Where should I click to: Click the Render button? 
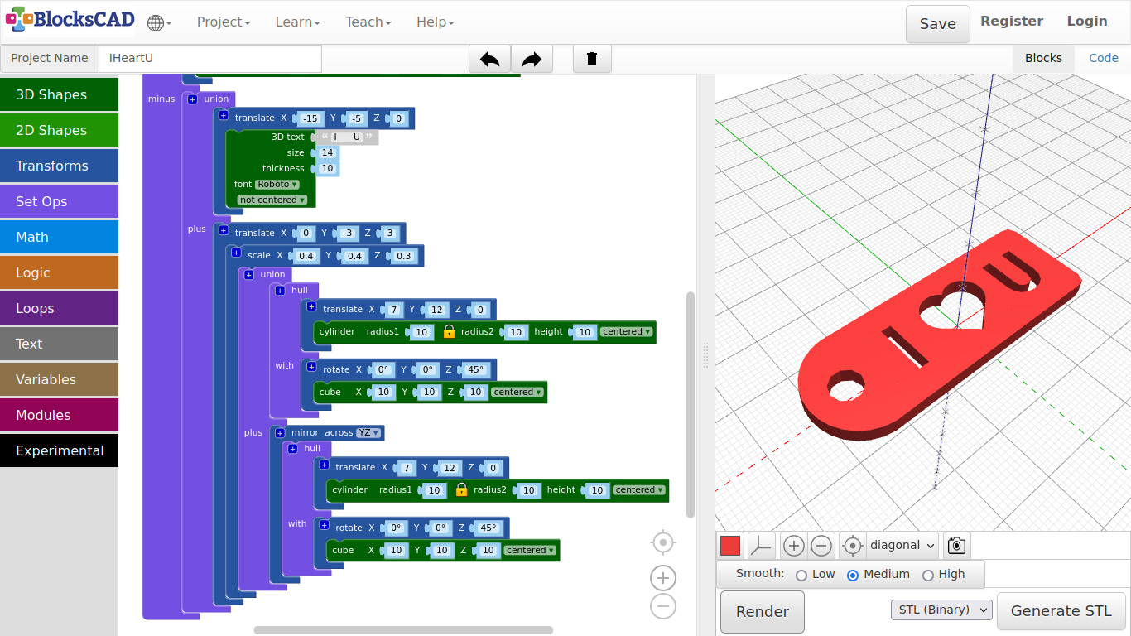[x=762, y=612]
